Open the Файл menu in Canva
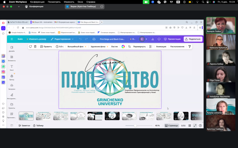The image size is (238, 148). (20, 39)
